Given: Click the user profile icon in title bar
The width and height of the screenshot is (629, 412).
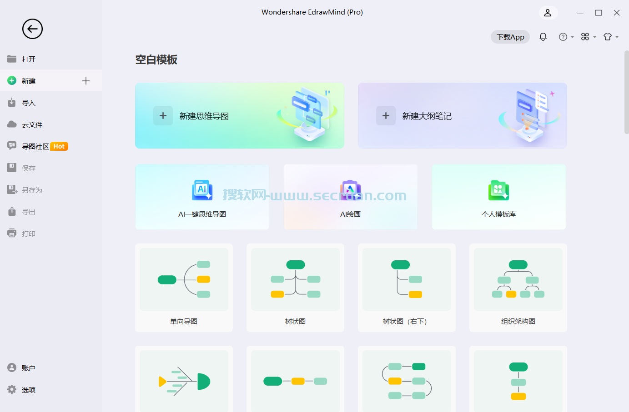Looking at the screenshot, I should pyautogui.click(x=548, y=13).
